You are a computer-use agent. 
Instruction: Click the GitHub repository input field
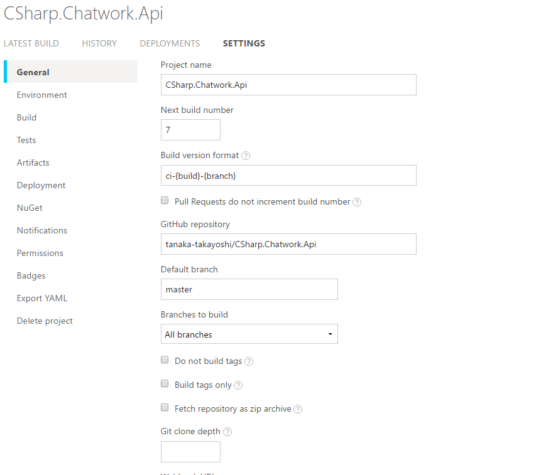click(x=288, y=243)
